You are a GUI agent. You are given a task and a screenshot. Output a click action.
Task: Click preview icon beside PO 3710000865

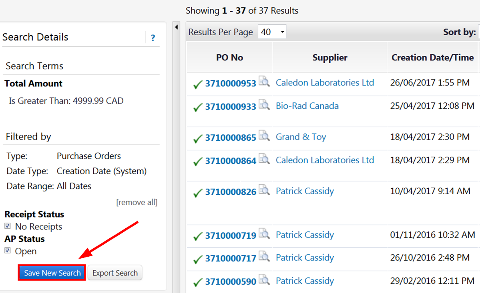[x=264, y=136]
